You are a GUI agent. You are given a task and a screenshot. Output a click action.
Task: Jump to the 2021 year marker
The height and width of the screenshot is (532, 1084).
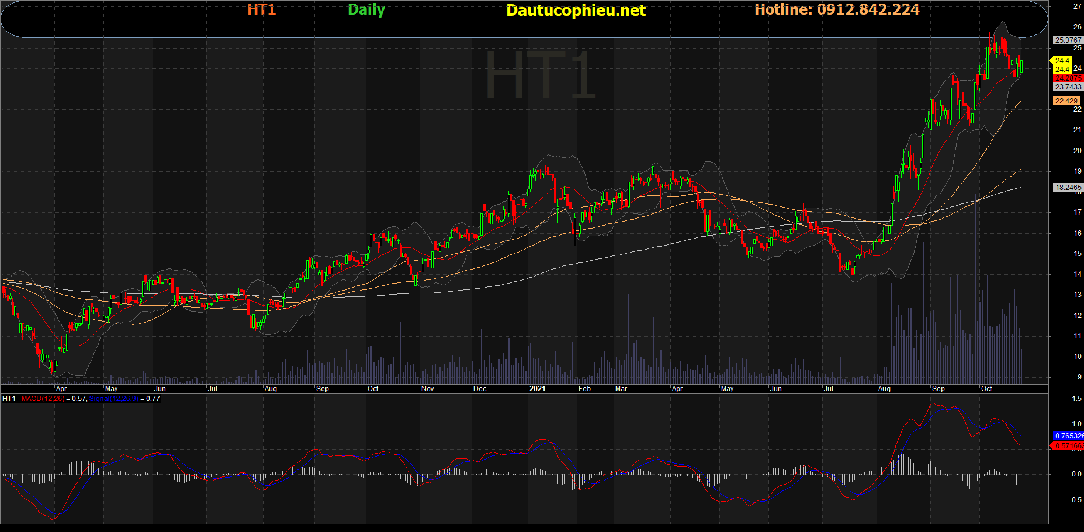(x=536, y=389)
